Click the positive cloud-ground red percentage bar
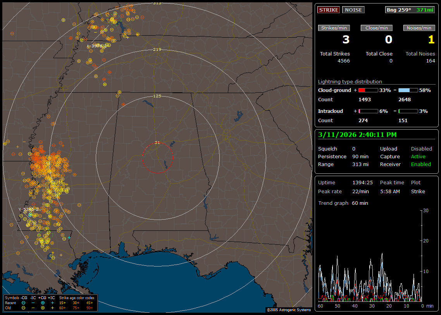 point(368,90)
